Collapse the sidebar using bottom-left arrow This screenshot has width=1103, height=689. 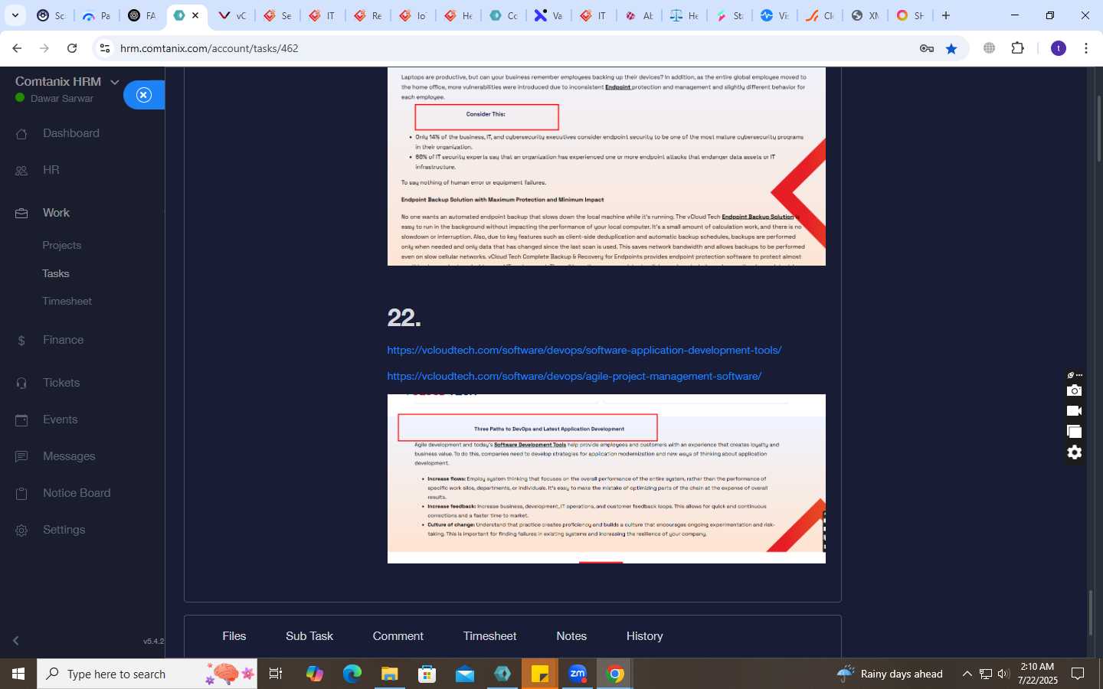pos(15,641)
